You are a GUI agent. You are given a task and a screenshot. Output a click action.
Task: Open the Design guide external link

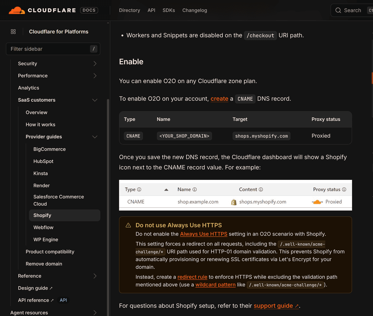35,288
